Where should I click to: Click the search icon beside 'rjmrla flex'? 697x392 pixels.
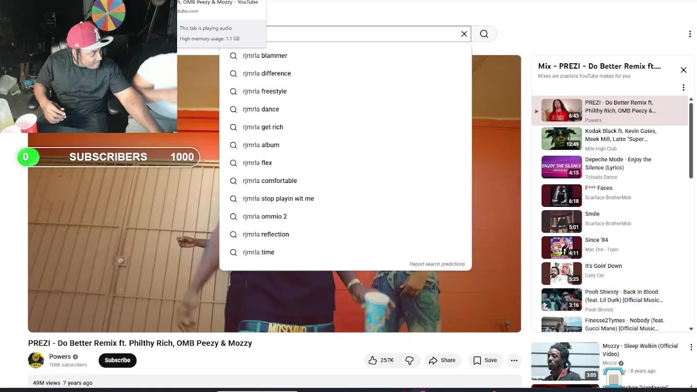click(233, 163)
